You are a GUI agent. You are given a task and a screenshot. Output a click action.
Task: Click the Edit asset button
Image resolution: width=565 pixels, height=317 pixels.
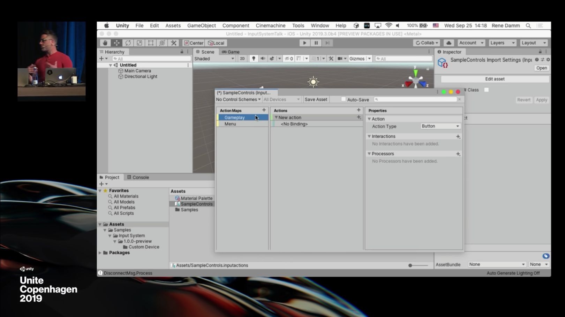[x=495, y=79]
